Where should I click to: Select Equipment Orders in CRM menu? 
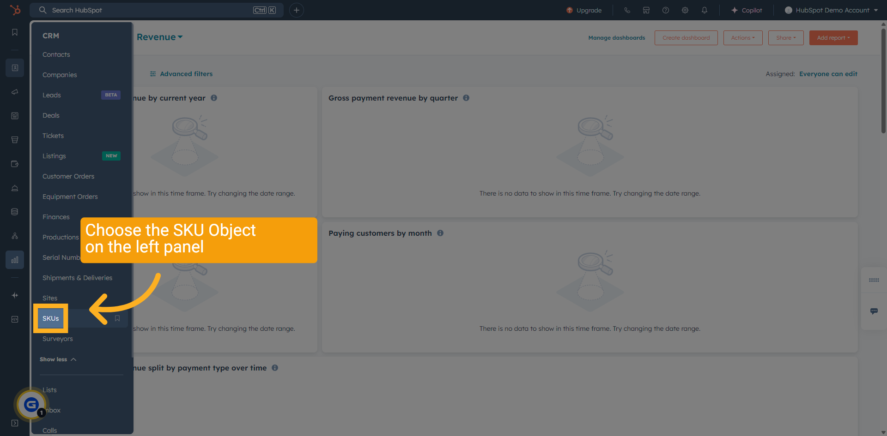(70, 197)
